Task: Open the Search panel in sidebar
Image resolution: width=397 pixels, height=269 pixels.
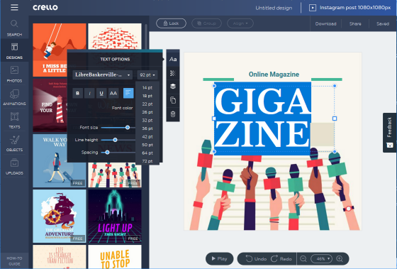Action: (14, 28)
